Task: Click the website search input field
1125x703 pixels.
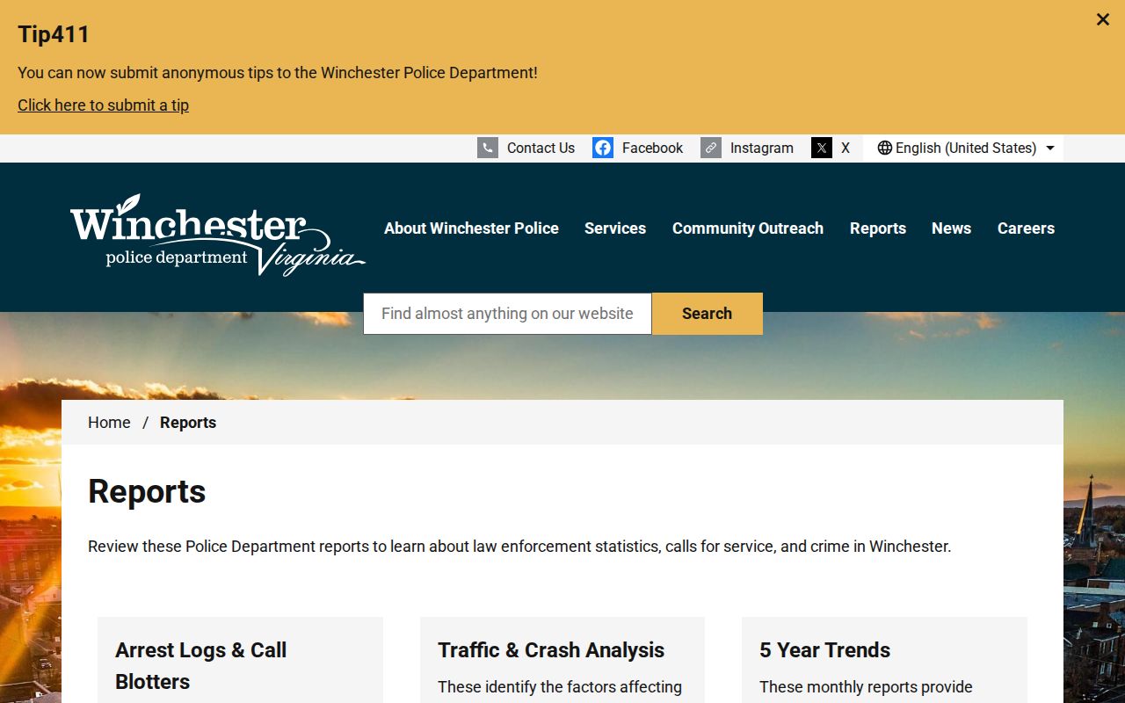Action: tap(508, 314)
